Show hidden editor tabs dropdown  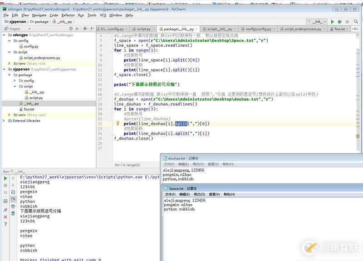(355, 29)
